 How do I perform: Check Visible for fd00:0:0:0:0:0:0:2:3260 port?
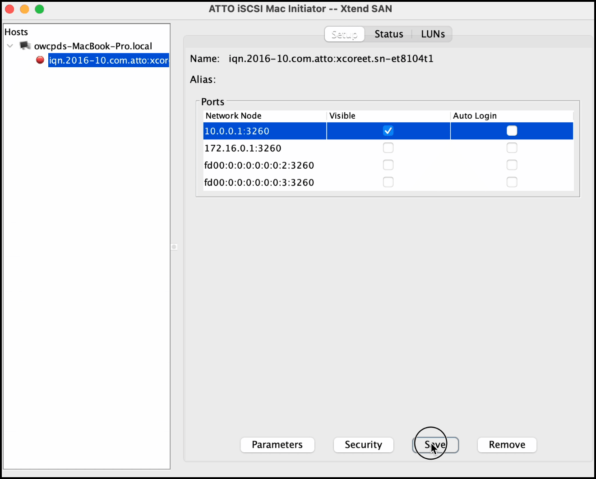[x=388, y=165]
